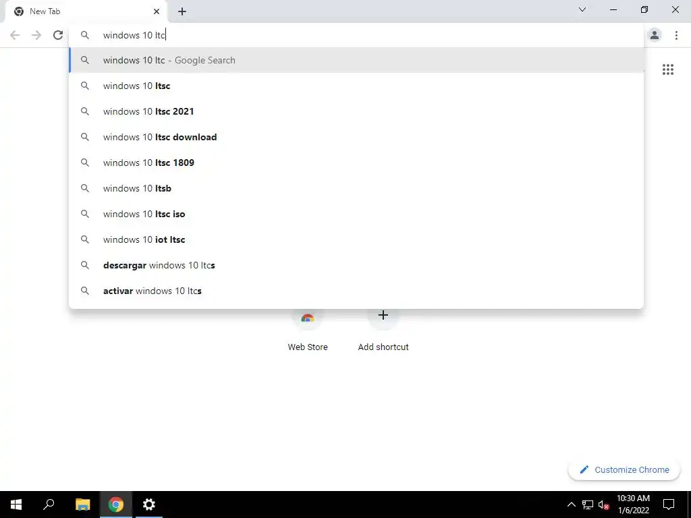Select suggestion 'windows 10 ltsc 2021'
The width and height of the screenshot is (691, 518).
point(356,111)
